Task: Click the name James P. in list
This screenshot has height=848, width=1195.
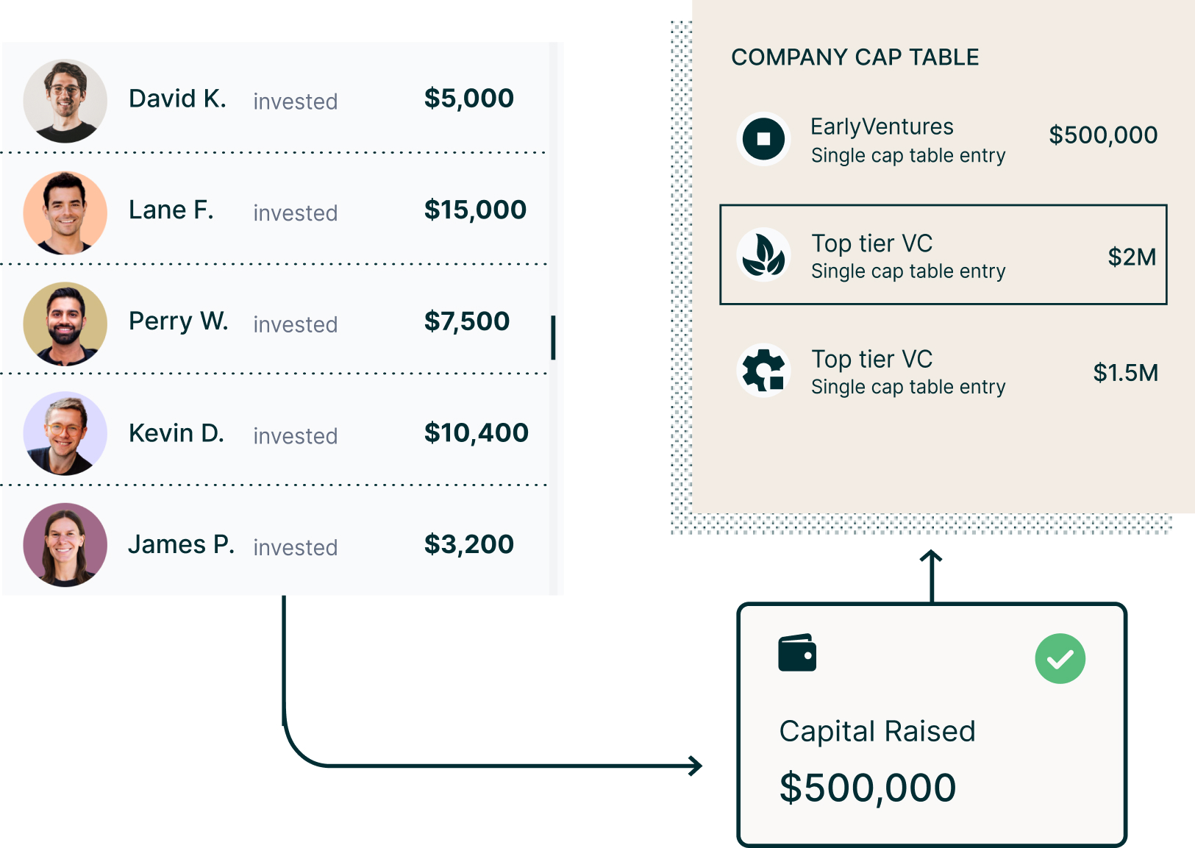Action: click(x=181, y=544)
